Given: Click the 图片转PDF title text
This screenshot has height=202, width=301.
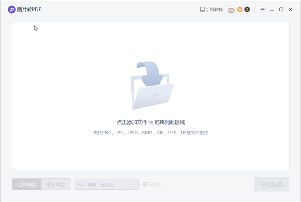Looking at the screenshot, I should click(x=29, y=10).
